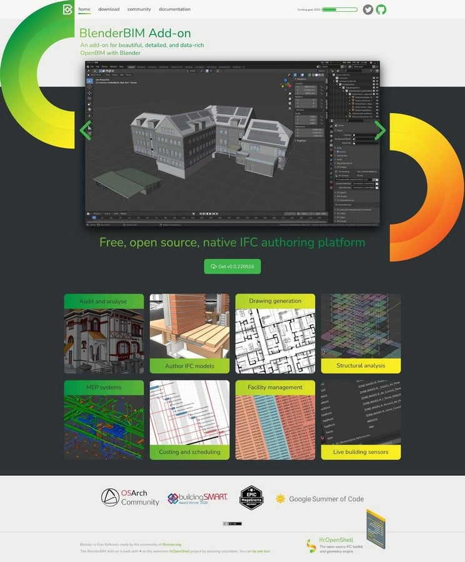Click the Get v0.0.220516 download button
465x562 pixels.
click(x=232, y=266)
